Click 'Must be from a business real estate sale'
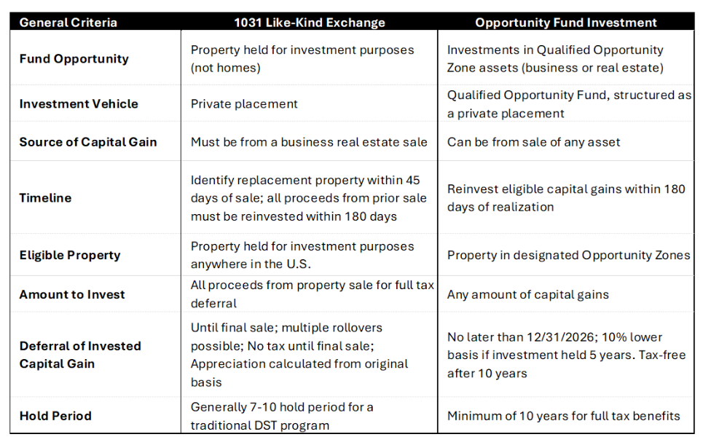The height and width of the screenshot is (445, 703). click(309, 142)
